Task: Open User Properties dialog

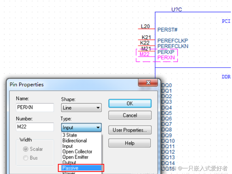Action: coord(130,130)
